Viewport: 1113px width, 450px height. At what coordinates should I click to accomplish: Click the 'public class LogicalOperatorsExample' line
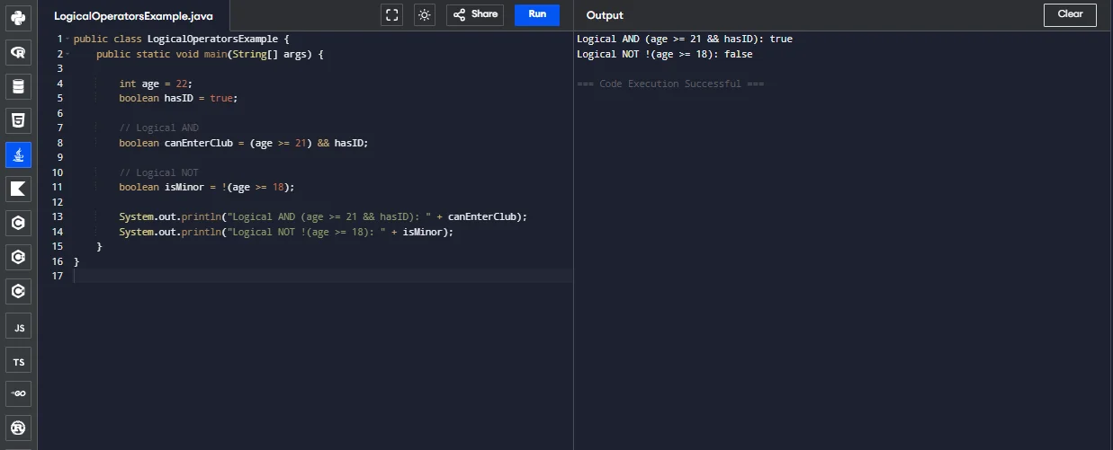[x=182, y=40]
